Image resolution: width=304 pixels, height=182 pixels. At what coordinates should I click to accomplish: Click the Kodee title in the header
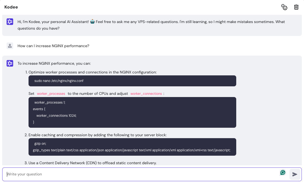click(11, 7)
